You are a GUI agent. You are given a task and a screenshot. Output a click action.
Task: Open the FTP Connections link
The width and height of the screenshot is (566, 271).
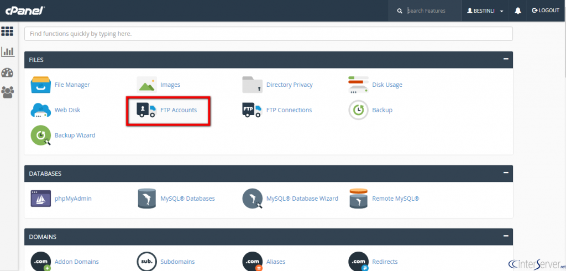click(289, 110)
